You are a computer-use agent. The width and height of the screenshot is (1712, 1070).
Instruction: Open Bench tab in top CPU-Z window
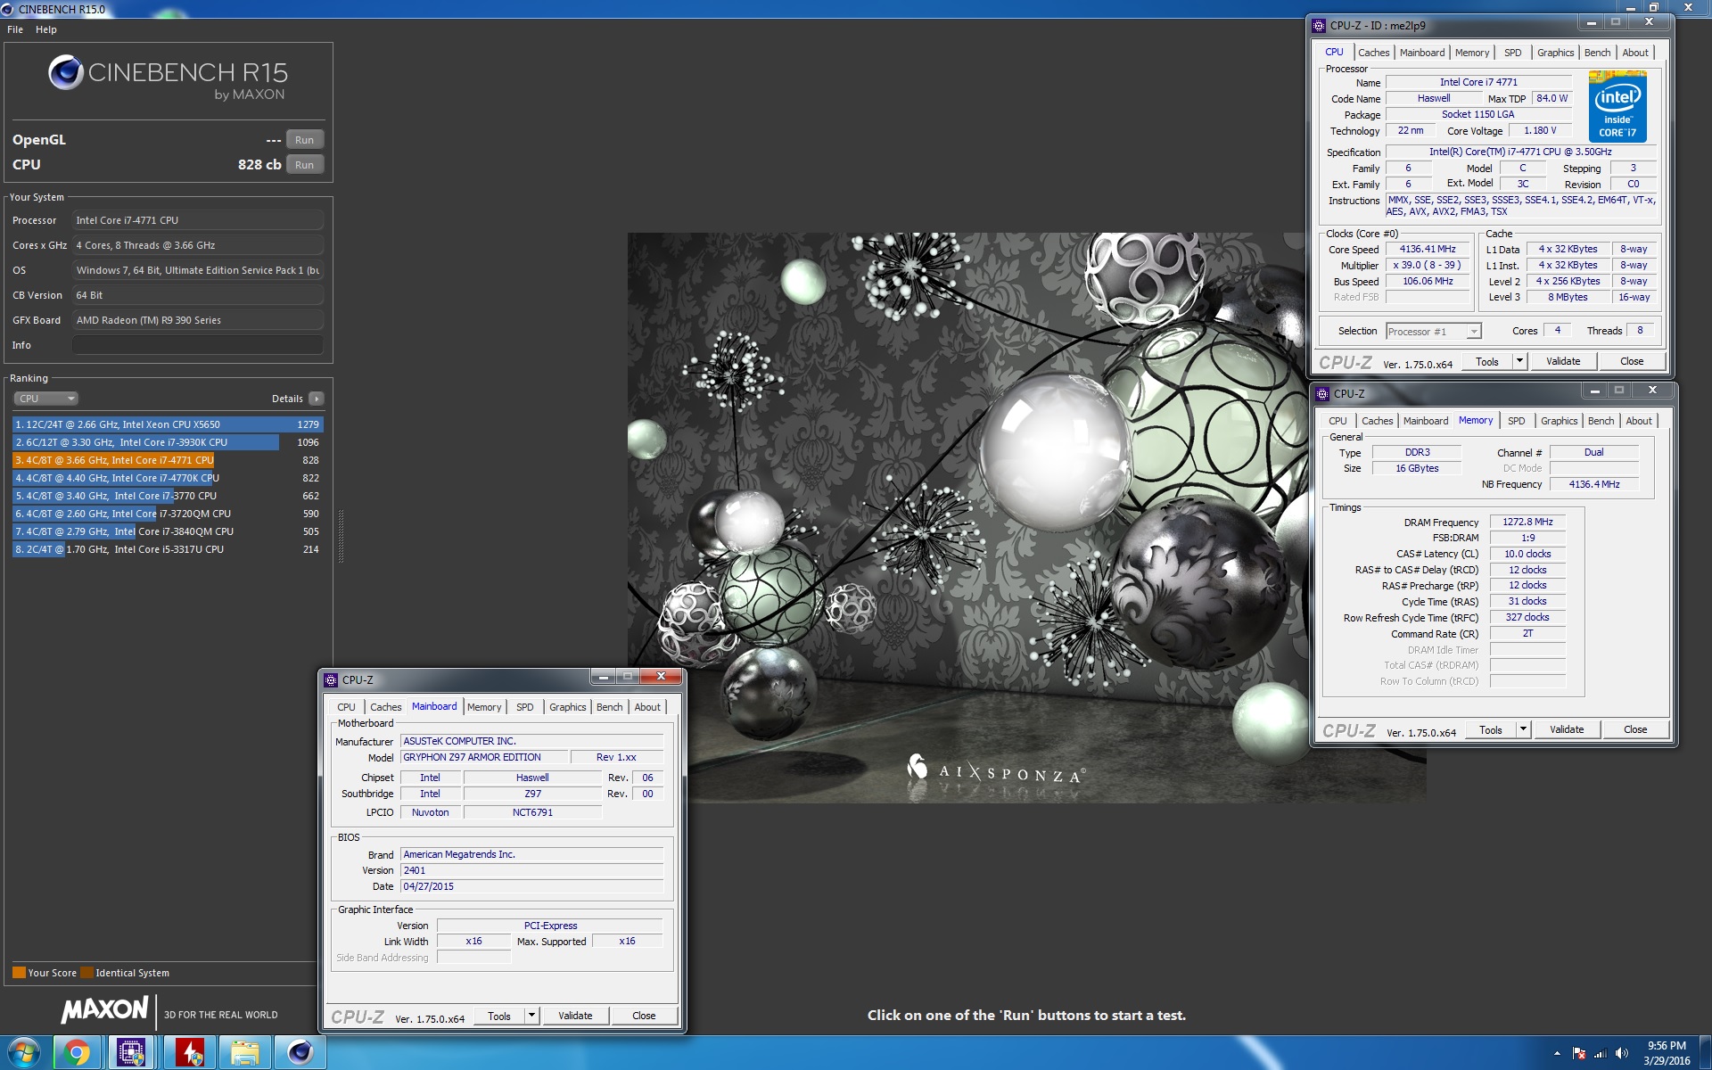[x=1597, y=53]
